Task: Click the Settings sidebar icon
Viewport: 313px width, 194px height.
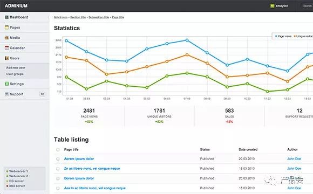Action: pyautogui.click(x=7, y=84)
